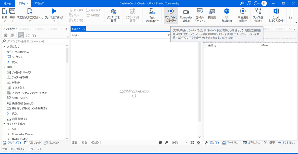
Task: Click 表抽出 table extraction icon
Action: (212, 12)
